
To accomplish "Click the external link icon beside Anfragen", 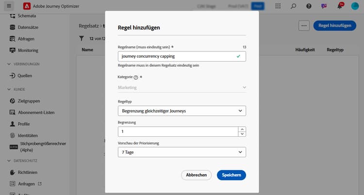I will (40, 184).
